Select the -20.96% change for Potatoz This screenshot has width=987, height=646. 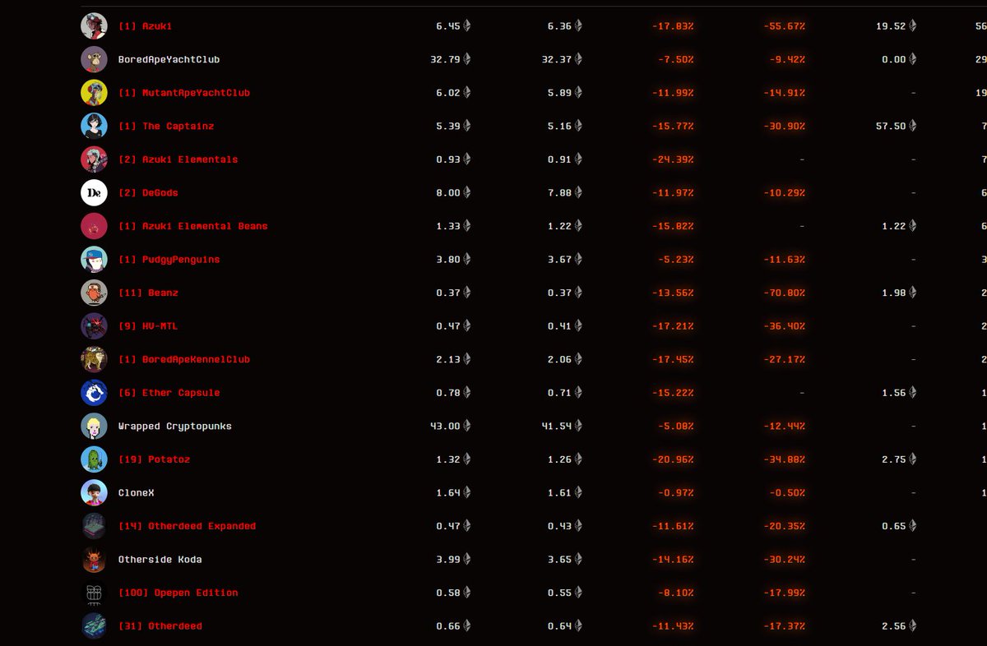coord(673,459)
